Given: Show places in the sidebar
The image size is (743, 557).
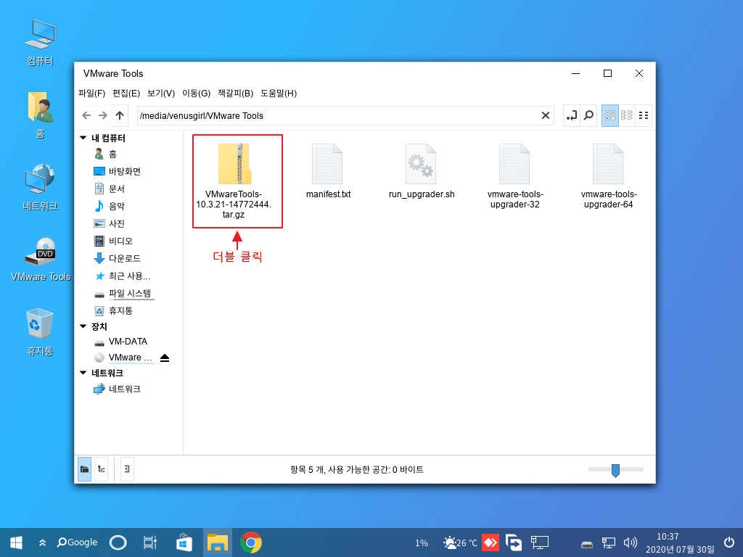Looking at the screenshot, I should (84, 469).
